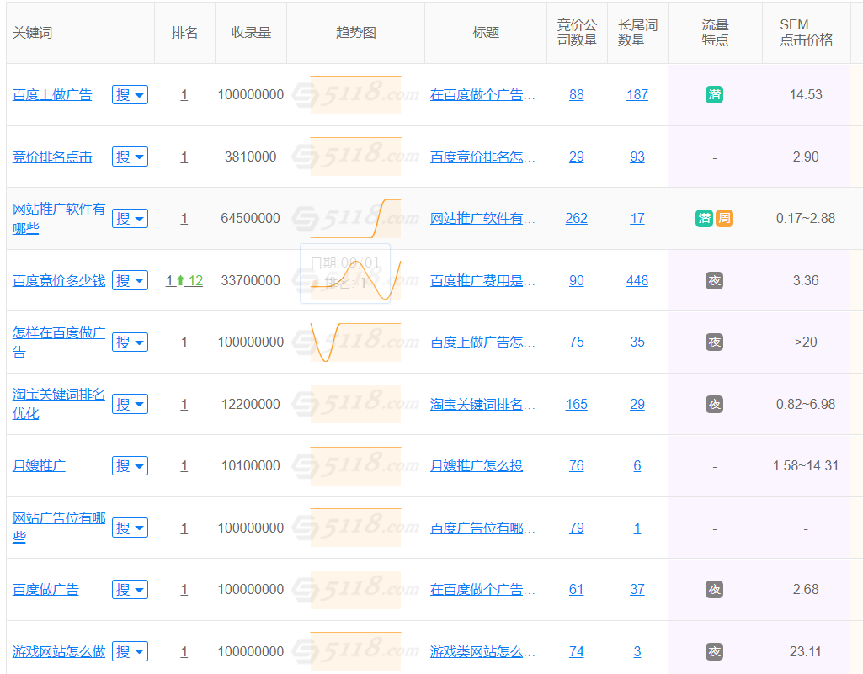The width and height of the screenshot is (863, 674).
Task: Open keyword link 淘宝关键词排名优化
Action: [59, 405]
